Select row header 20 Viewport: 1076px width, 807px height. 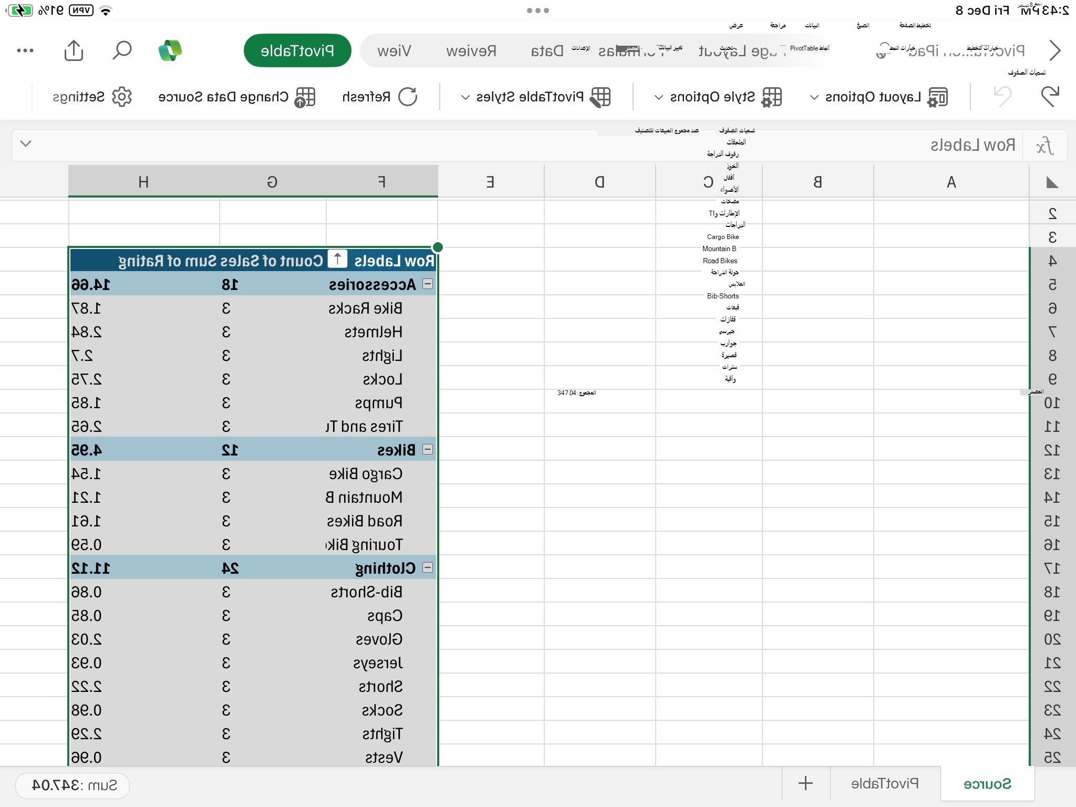tap(1052, 639)
